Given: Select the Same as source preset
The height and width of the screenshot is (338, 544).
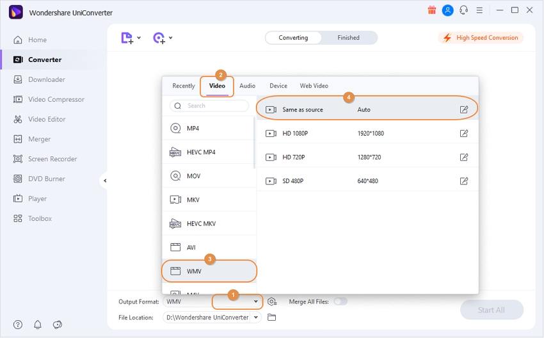Looking at the screenshot, I should (x=367, y=109).
